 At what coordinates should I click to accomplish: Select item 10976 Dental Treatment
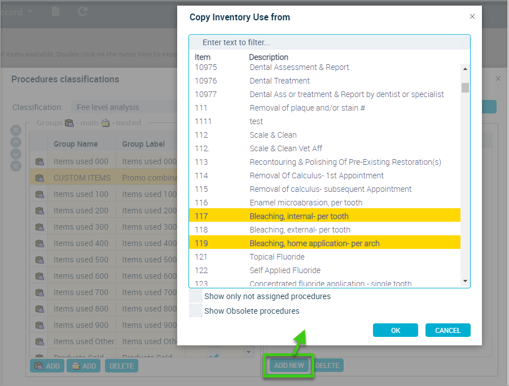click(x=324, y=81)
